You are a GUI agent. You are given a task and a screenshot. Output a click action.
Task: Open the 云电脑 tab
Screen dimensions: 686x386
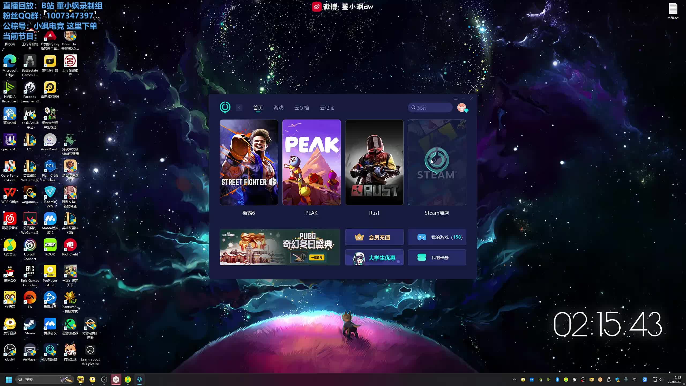pyautogui.click(x=327, y=107)
